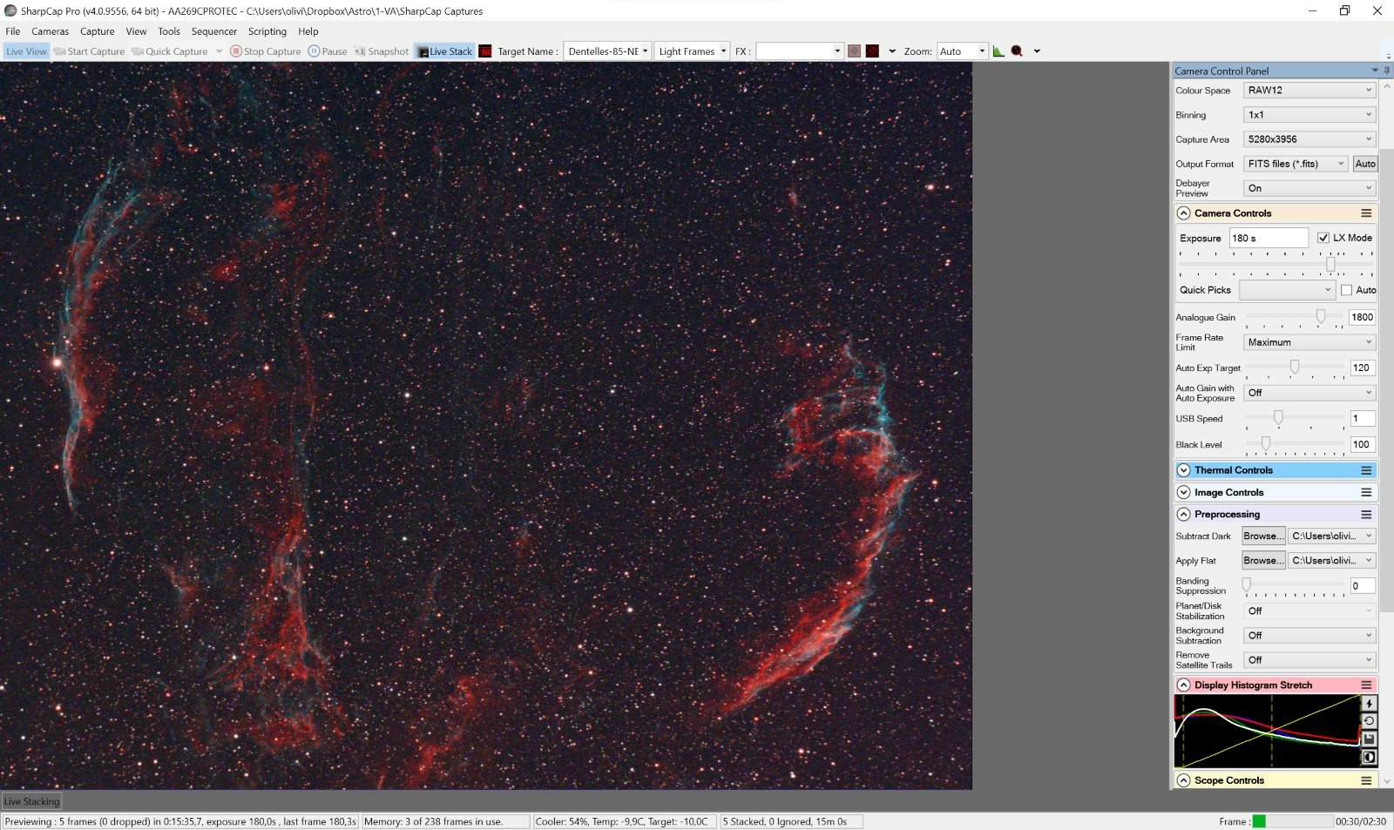Open the Camera Controls hamburger menu
1394x830 pixels.
pos(1366,213)
